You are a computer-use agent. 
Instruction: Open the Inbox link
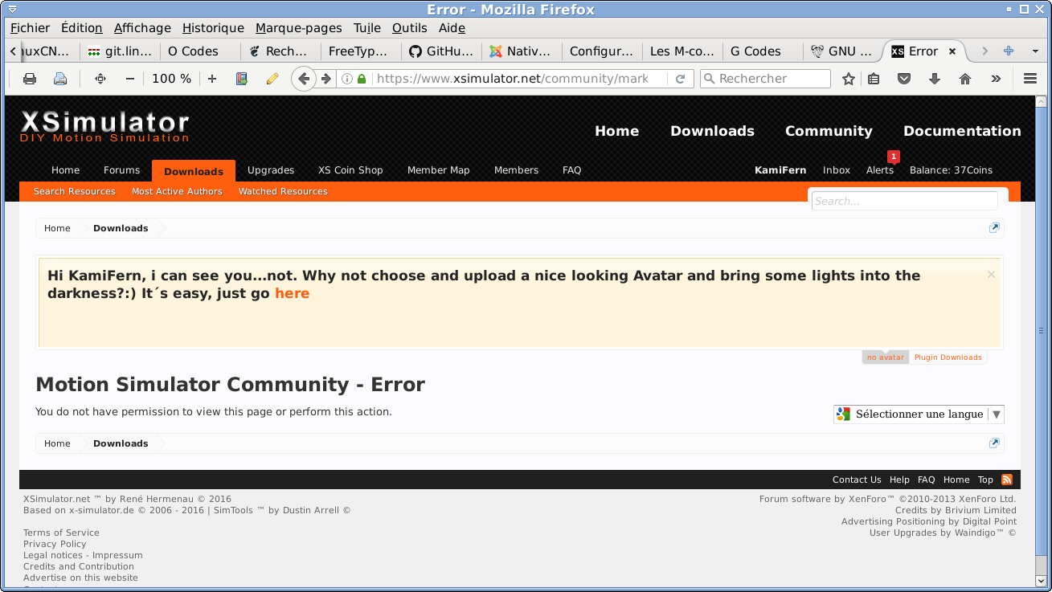837,170
